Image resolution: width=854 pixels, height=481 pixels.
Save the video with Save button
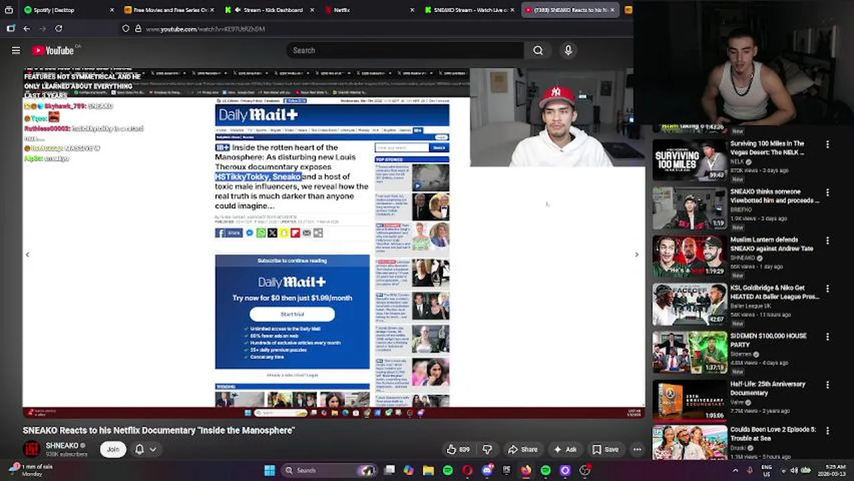click(605, 450)
